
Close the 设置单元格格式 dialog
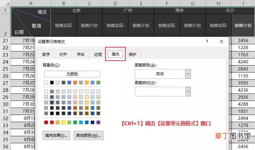222,41
